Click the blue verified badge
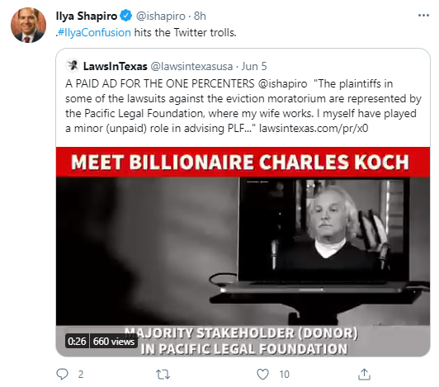 pyautogui.click(x=126, y=16)
